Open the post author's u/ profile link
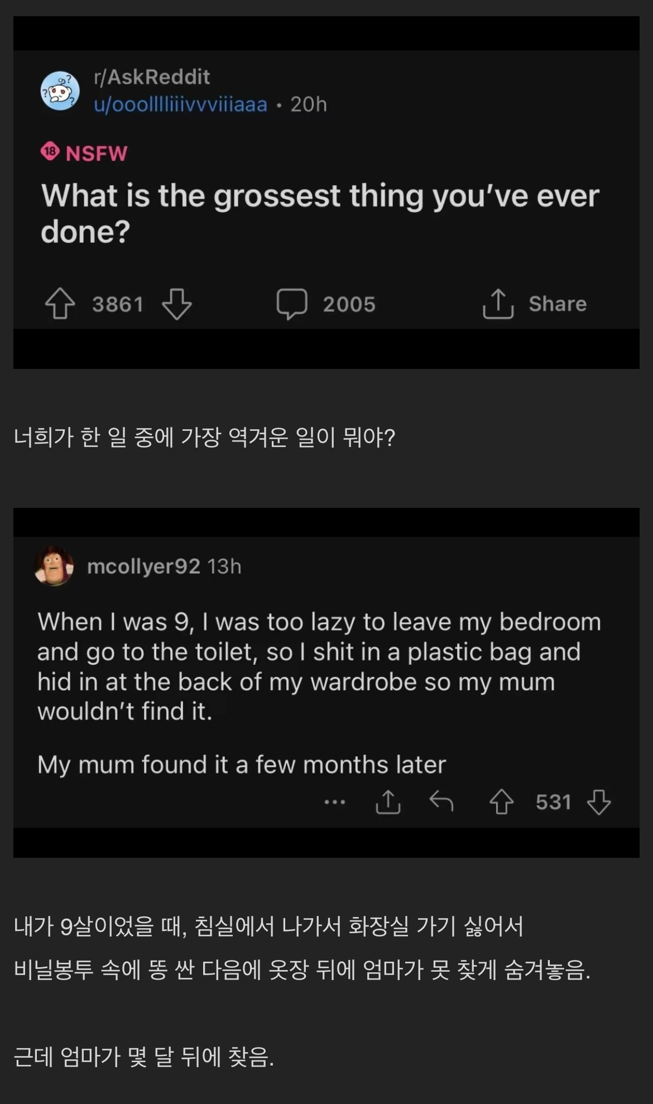The width and height of the screenshot is (653, 1104). click(x=181, y=104)
